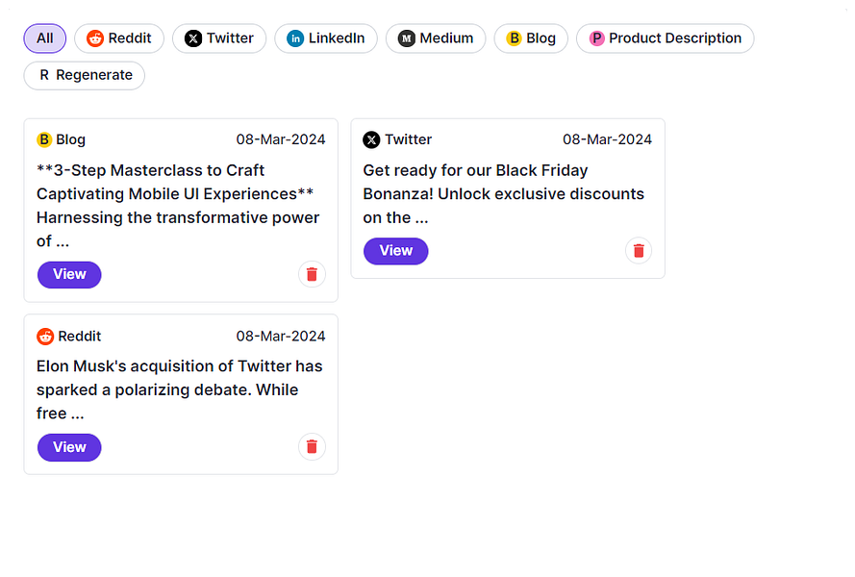This screenshot has width=855, height=577.
Task: Click the trash icon on Reddit card
Action: pos(312,446)
